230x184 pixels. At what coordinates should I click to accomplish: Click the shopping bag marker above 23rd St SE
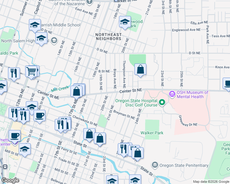100,139
